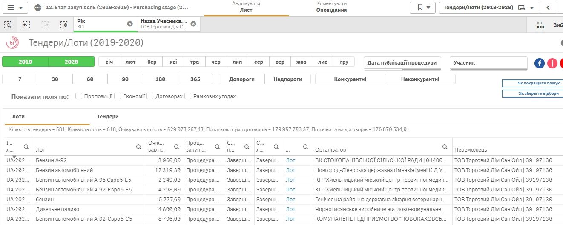The image size is (563, 225).
Task: Remove the Рік selection filter
Action: [130, 24]
